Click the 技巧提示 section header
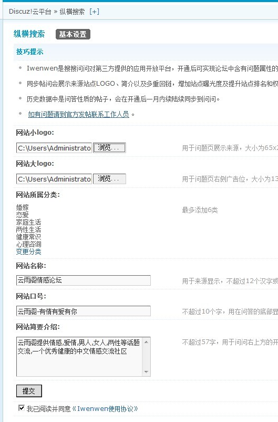The width and height of the screenshot is (278, 422). coord(29,52)
